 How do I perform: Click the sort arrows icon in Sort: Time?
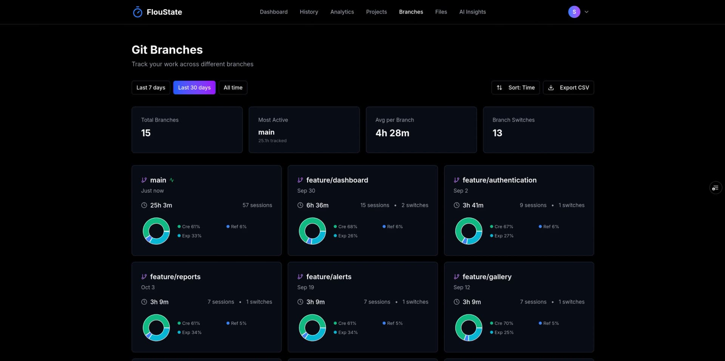(499, 87)
